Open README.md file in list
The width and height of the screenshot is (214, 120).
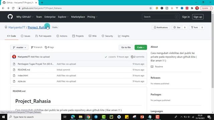click(x=24, y=70)
